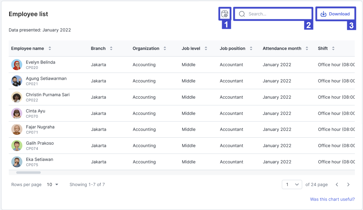Viewport: 363px width, 210px height.
Task: Sort by Job level column
Action: [206, 48]
